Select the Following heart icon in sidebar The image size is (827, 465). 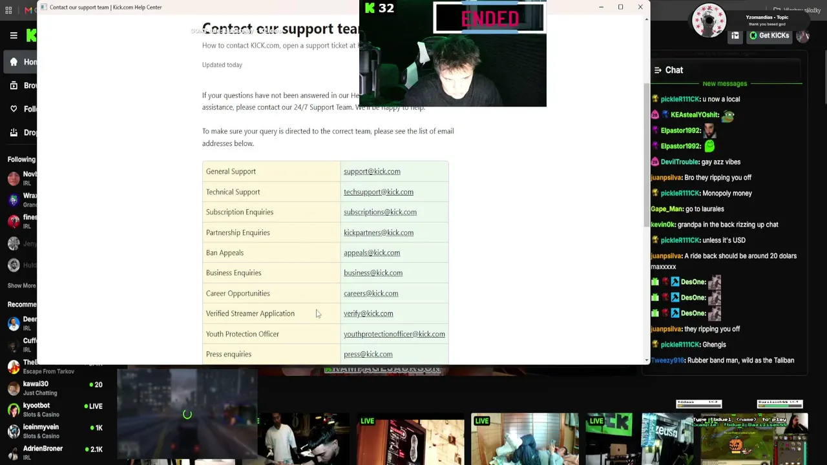[x=14, y=108]
